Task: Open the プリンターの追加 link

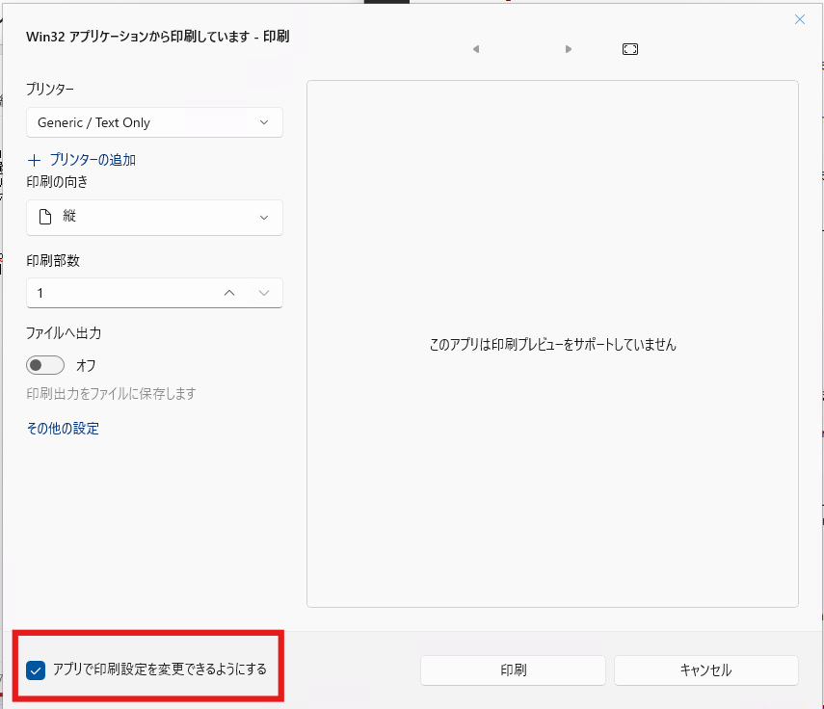Action: (93, 160)
